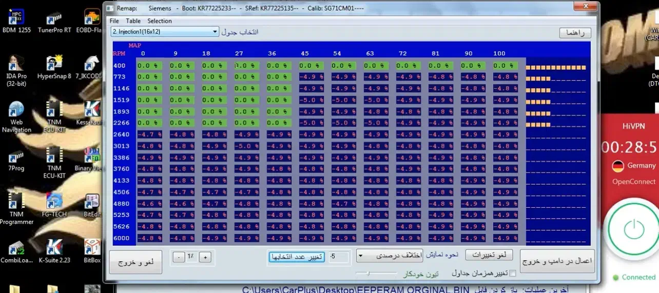This screenshot has height=293, width=659.
Task: Launch TunerPro RT from desktop
Action: 54,19
